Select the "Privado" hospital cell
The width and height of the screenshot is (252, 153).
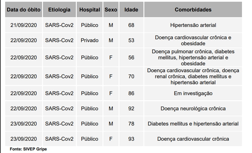point(90,40)
